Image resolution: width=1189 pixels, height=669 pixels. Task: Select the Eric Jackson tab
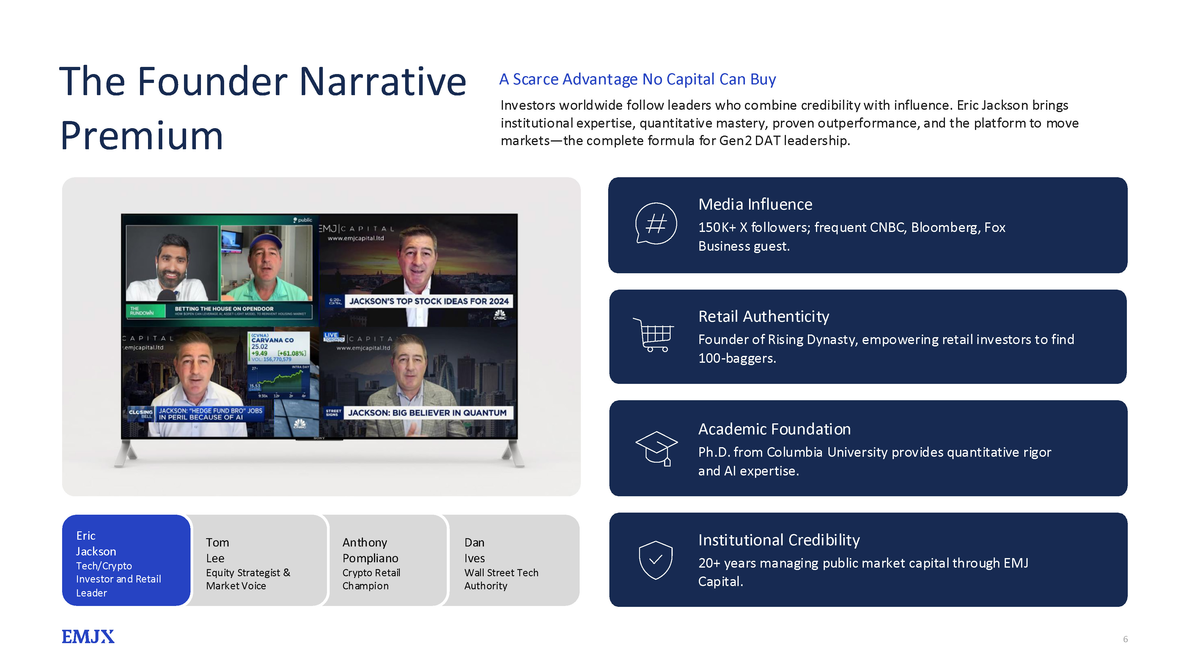coord(126,560)
